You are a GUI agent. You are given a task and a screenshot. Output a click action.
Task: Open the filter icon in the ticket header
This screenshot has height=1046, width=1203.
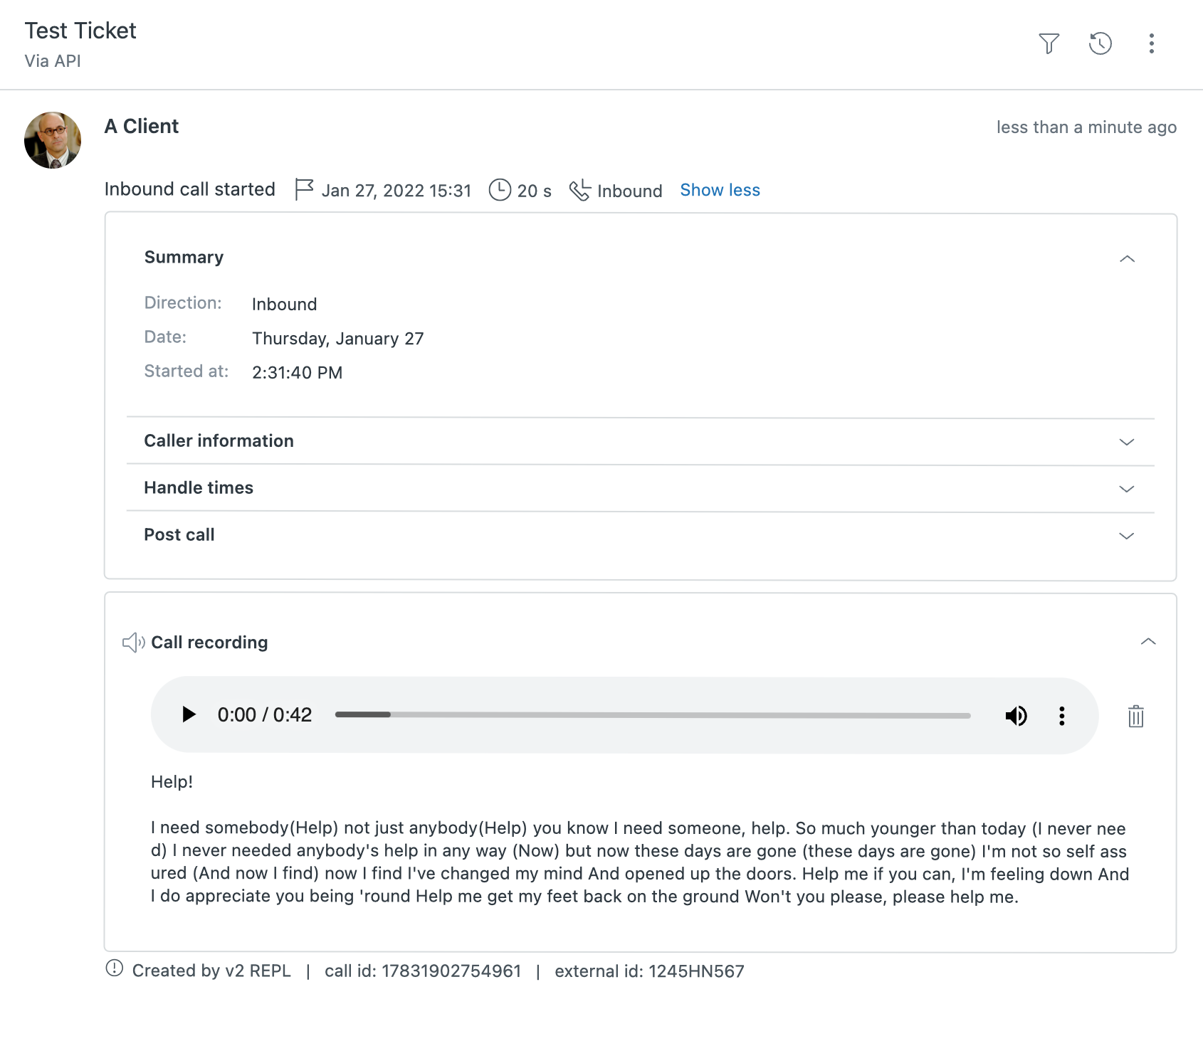[1049, 43]
